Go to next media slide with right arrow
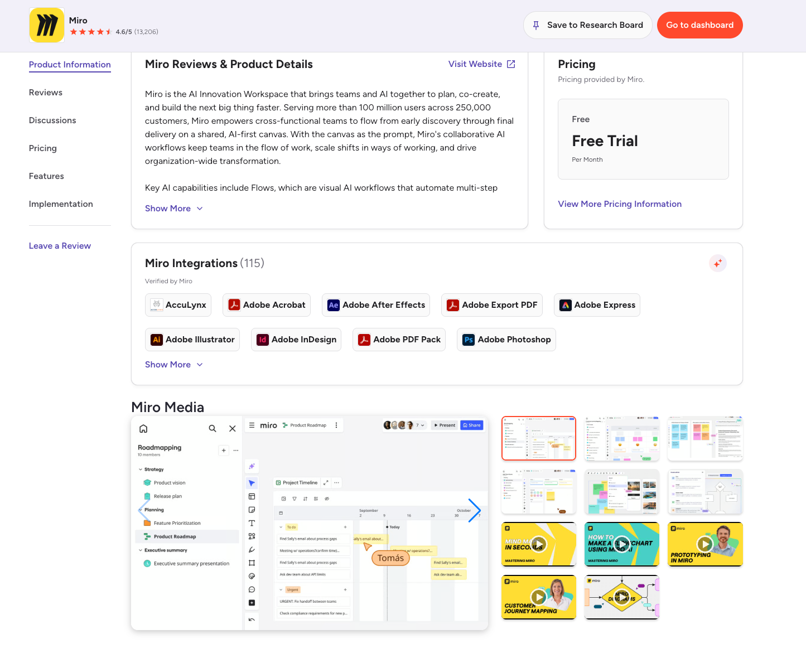Viewport: 806px width, 668px height. [474, 510]
